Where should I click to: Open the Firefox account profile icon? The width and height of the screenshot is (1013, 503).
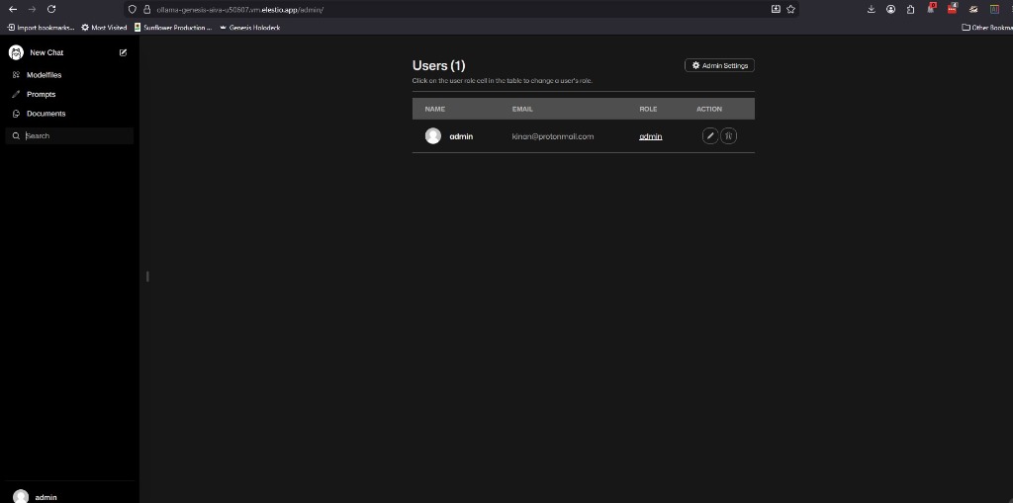(x=891, y=9)
